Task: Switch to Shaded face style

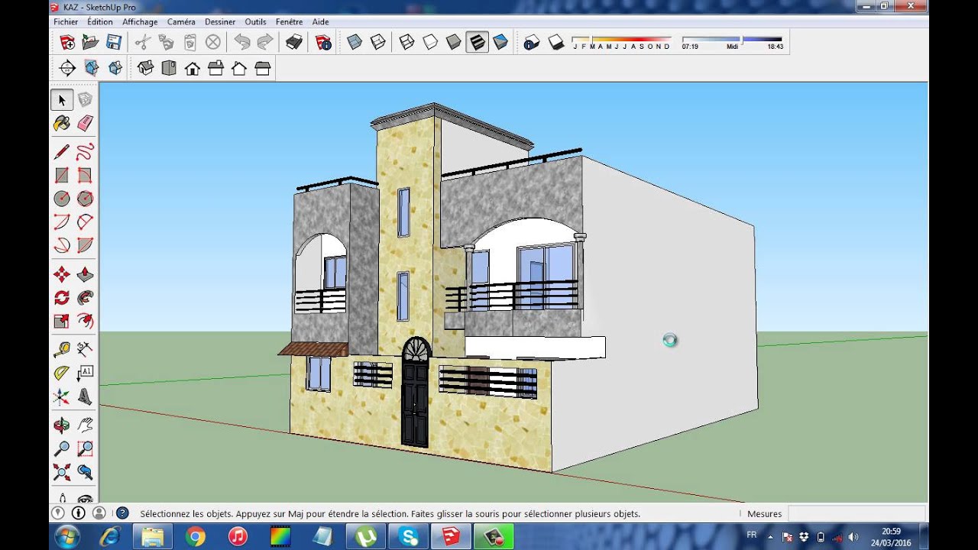Action: click(x=454, y=43)
